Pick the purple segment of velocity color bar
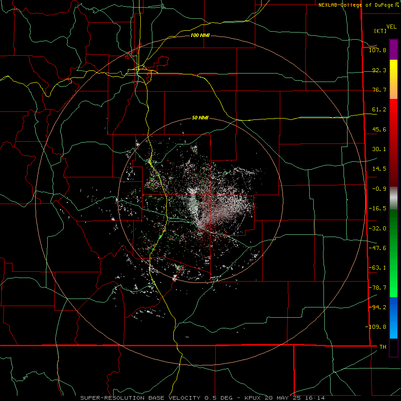401x401 pixels. 393,49
